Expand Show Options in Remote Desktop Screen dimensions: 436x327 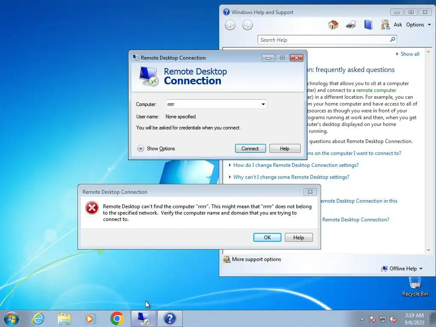tap(156, 149)
